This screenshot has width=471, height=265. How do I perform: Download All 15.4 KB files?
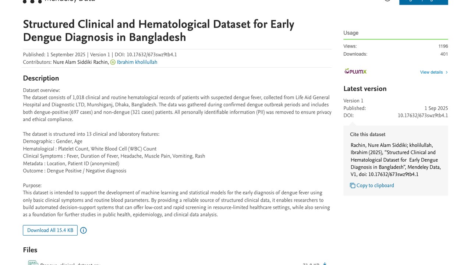[50, 230]
